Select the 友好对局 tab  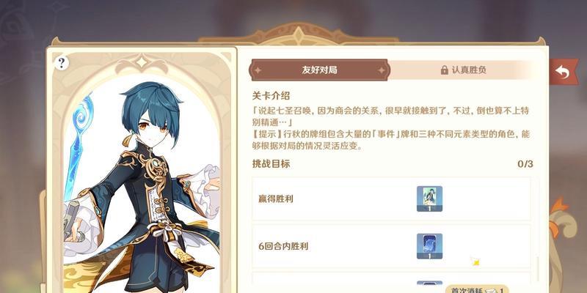319,70
